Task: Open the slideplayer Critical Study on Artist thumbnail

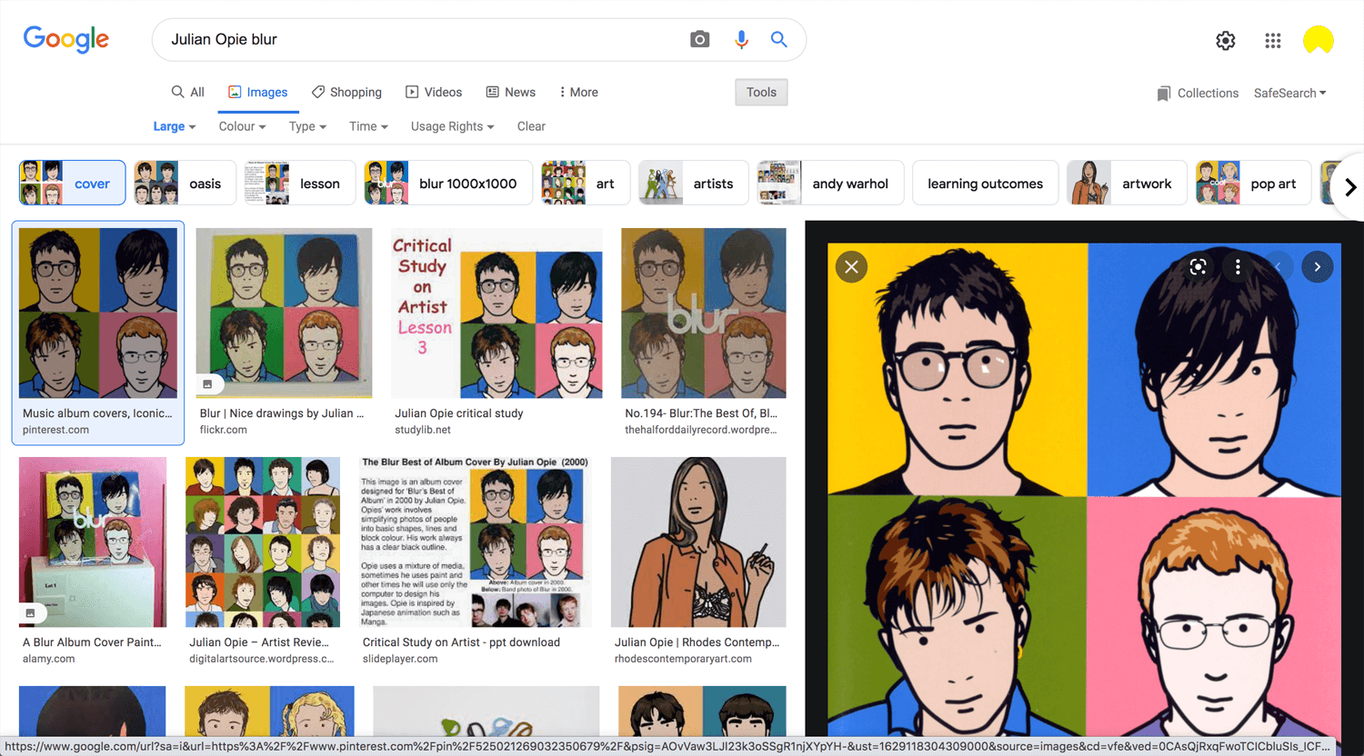Action: pyautogui.click(x=476, y=542)
